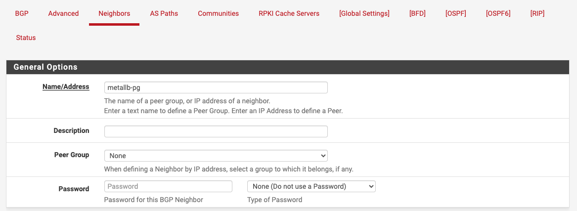Click the Name/Address field containing metallb-pg
The width and height of the screenshot is (577, 211).
(x=216, y=87)
